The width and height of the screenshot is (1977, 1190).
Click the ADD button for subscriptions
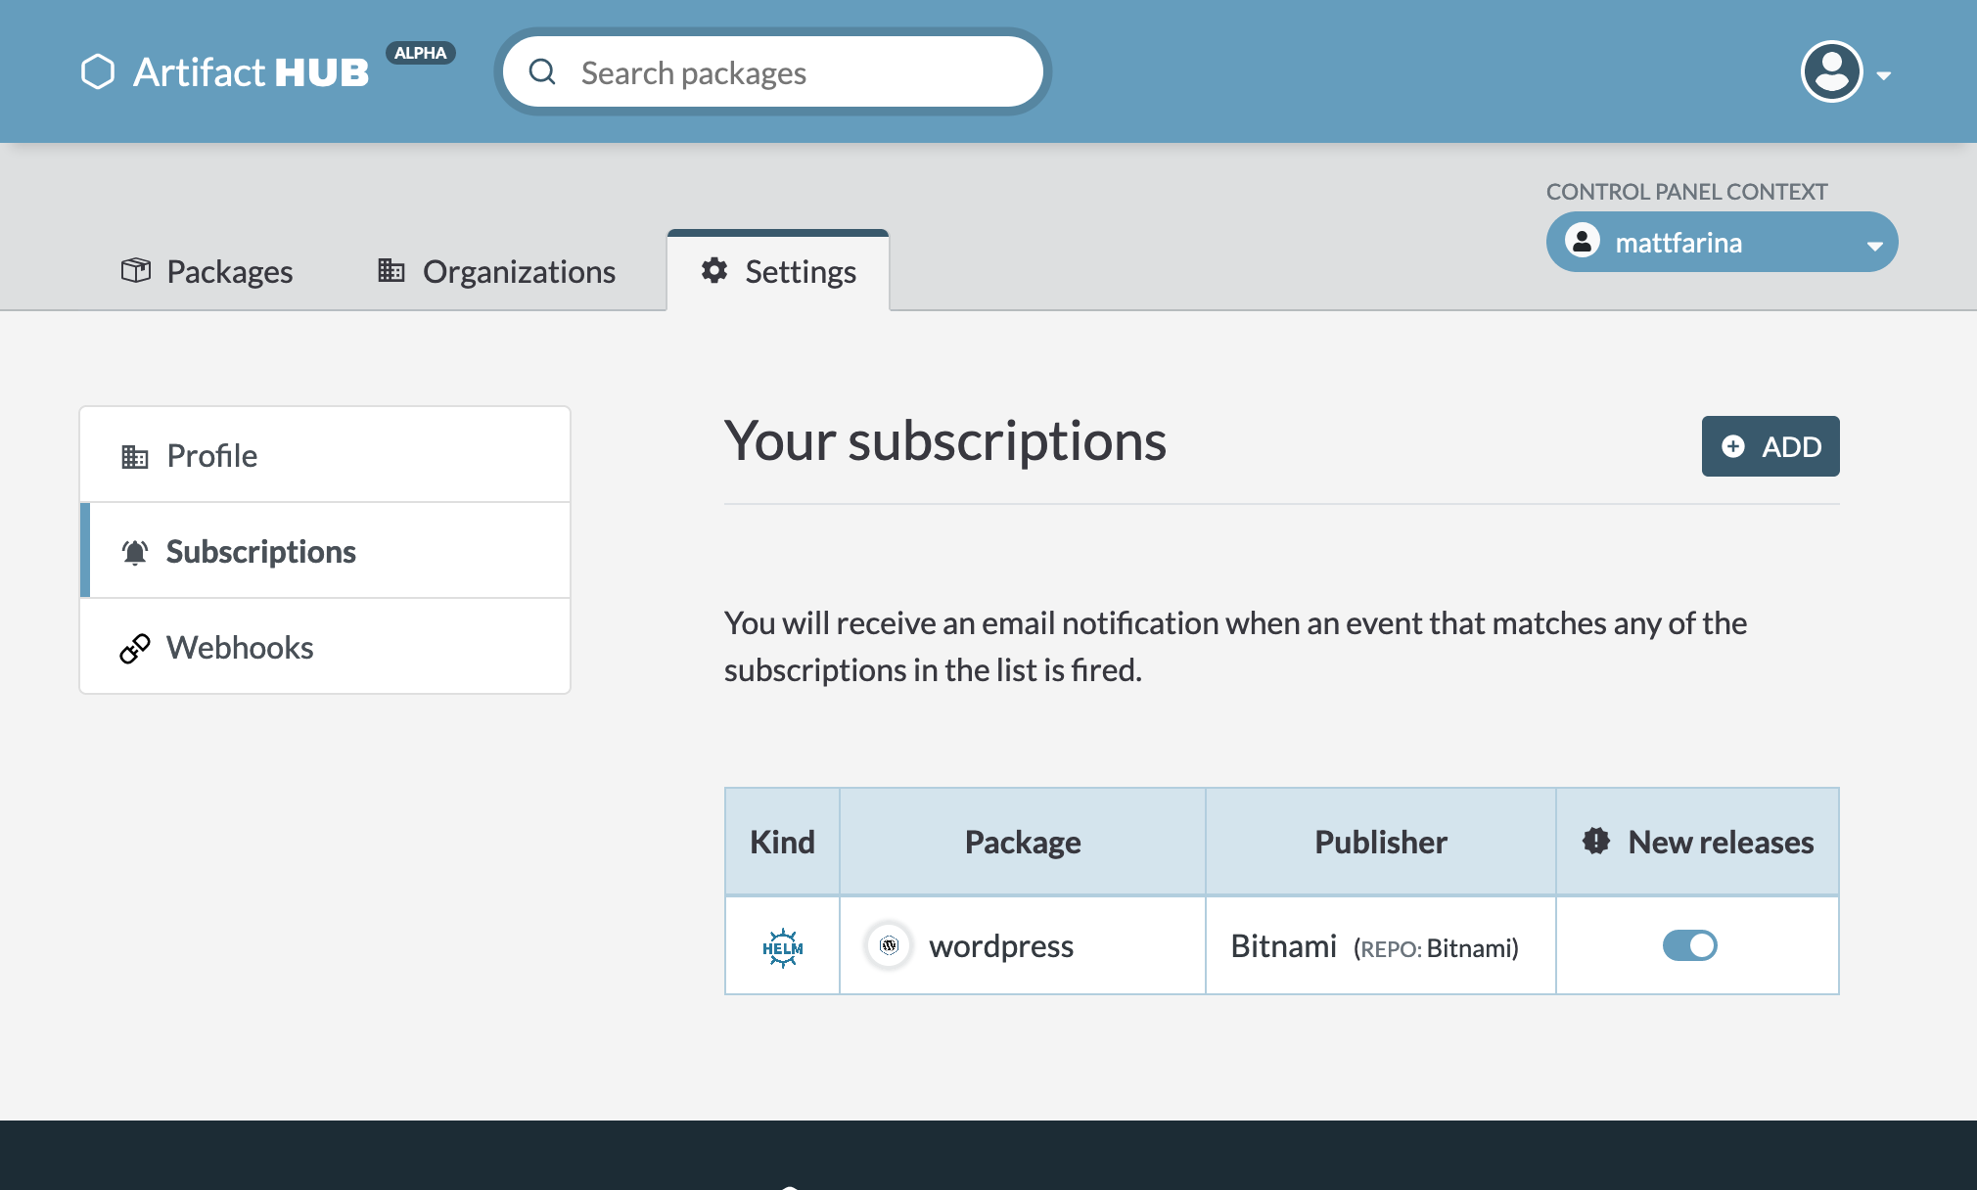coord(1770,444)
